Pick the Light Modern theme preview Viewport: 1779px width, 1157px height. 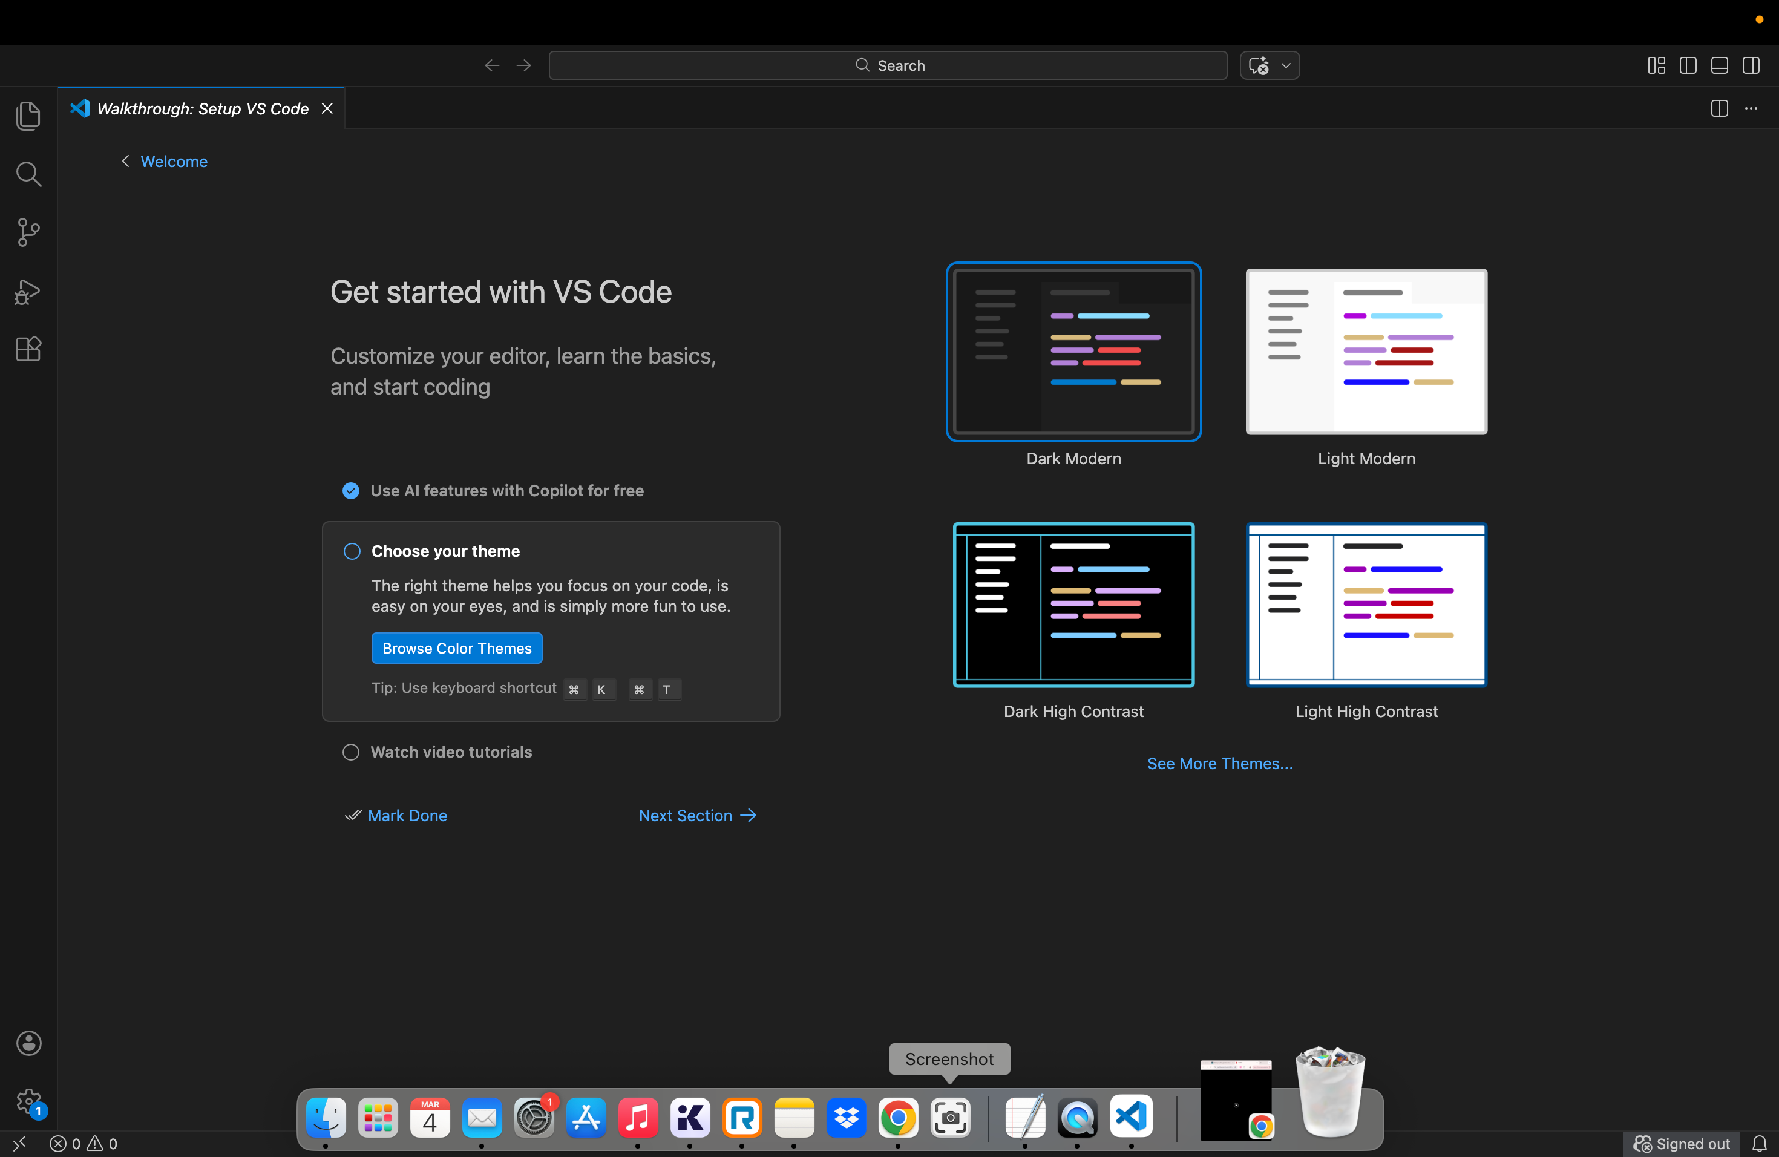point(1366,352)
